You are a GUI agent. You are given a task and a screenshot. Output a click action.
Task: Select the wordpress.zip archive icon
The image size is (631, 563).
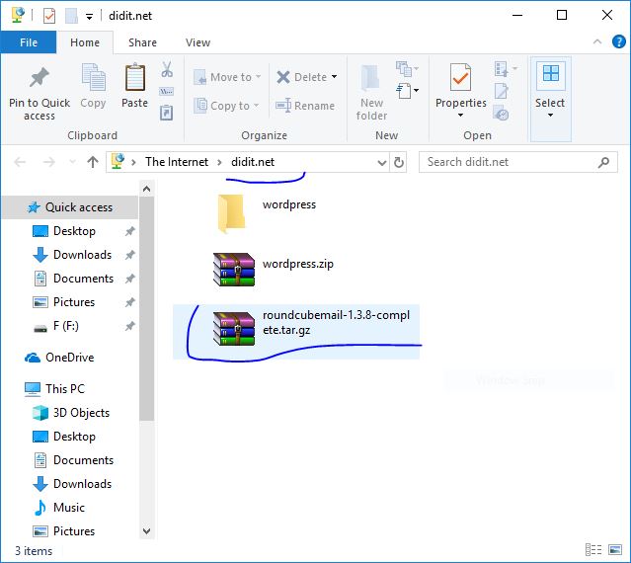click(x=234, y=270)
